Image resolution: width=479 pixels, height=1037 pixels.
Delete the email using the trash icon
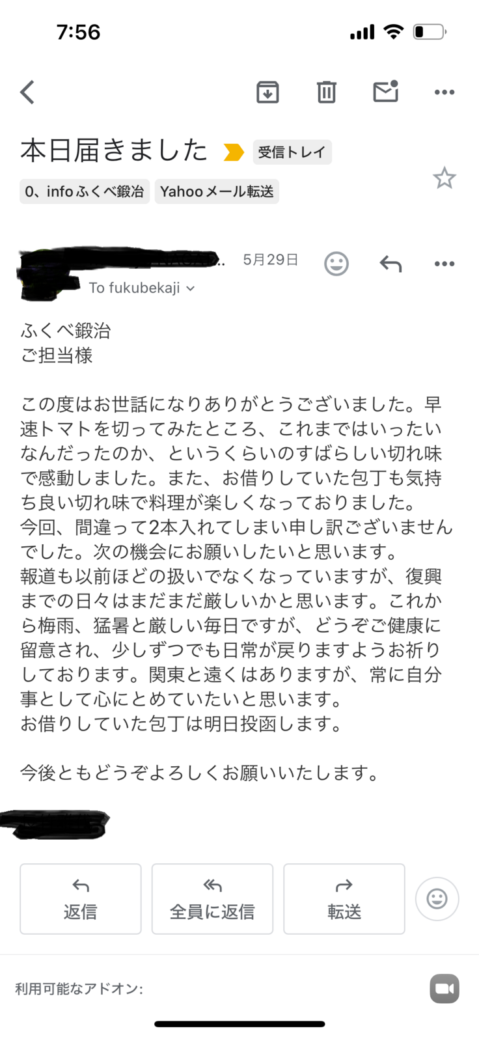coord(326,92)
